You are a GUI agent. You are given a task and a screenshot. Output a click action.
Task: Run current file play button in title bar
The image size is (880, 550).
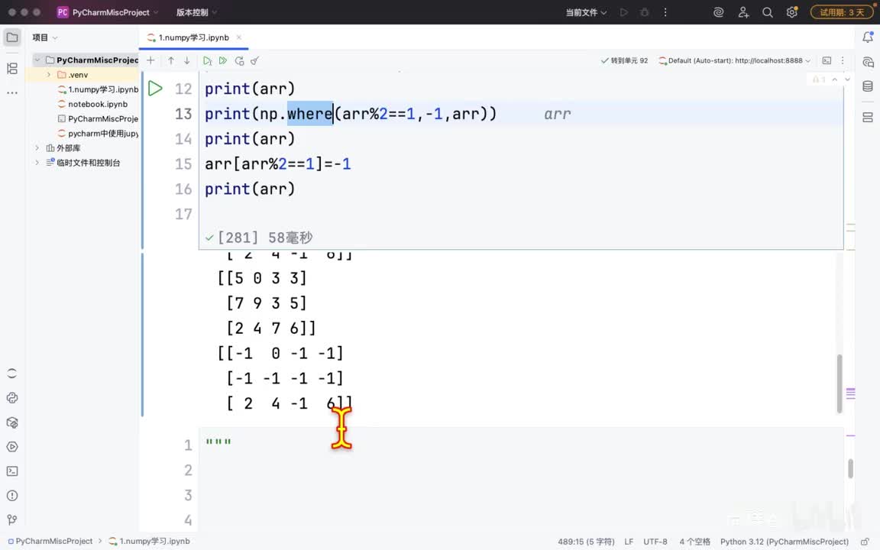point(623,12)
